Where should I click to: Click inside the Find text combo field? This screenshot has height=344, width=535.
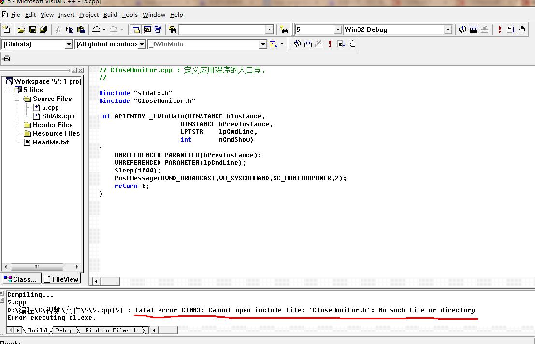222,29
